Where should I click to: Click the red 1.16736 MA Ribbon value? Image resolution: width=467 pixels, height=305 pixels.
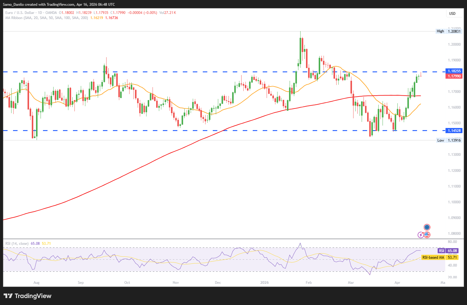pos(112,18)
